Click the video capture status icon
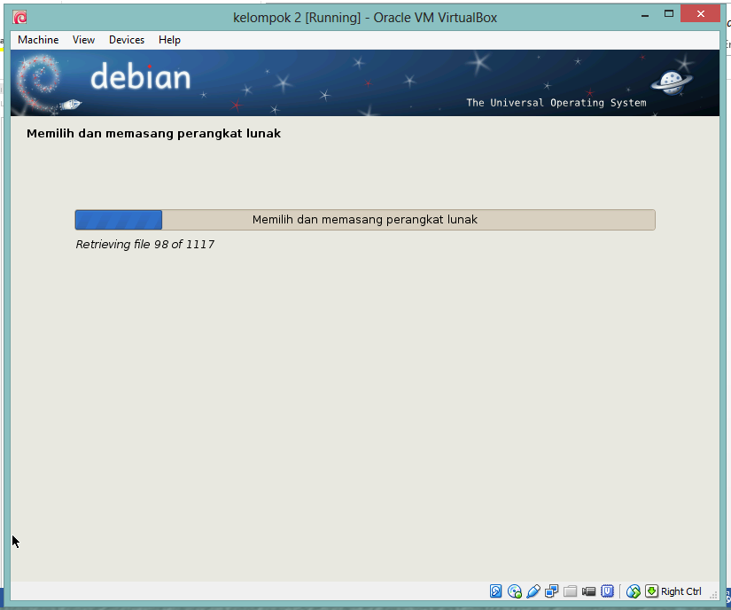731x610 pixels. click(588, 591)
